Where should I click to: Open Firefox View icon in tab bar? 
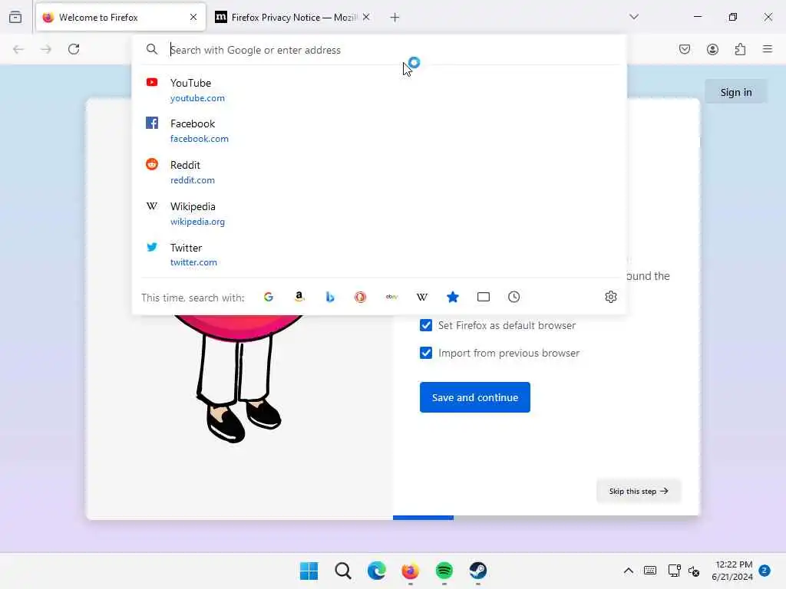tap(15, 17)
